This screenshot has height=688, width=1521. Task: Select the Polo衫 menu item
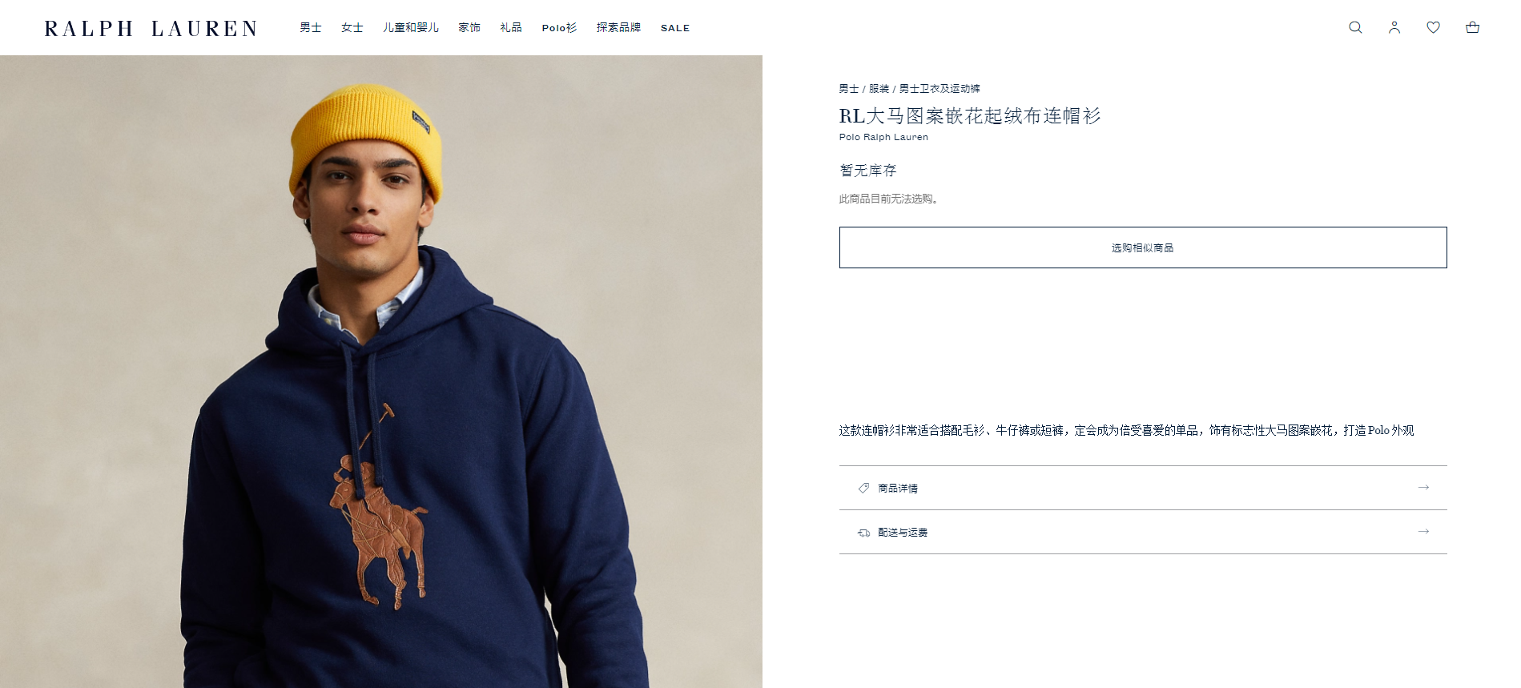pyautogui.click(x=559, y=27)
